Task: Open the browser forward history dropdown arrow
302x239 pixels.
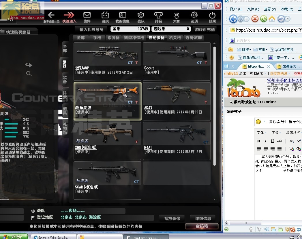Action: pyautogui.click(x=247, y=19)
